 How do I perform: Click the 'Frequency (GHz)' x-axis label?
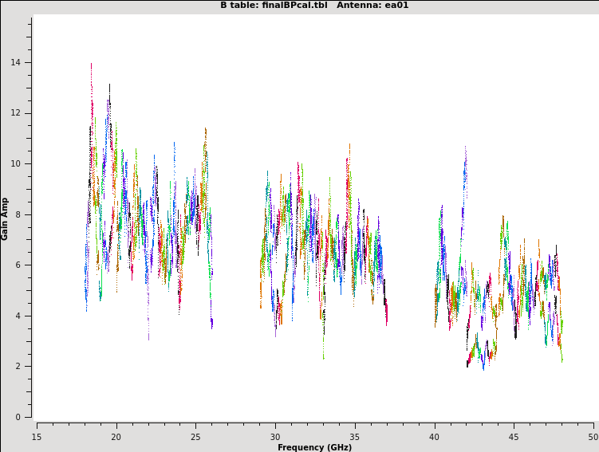pos(314,447)
